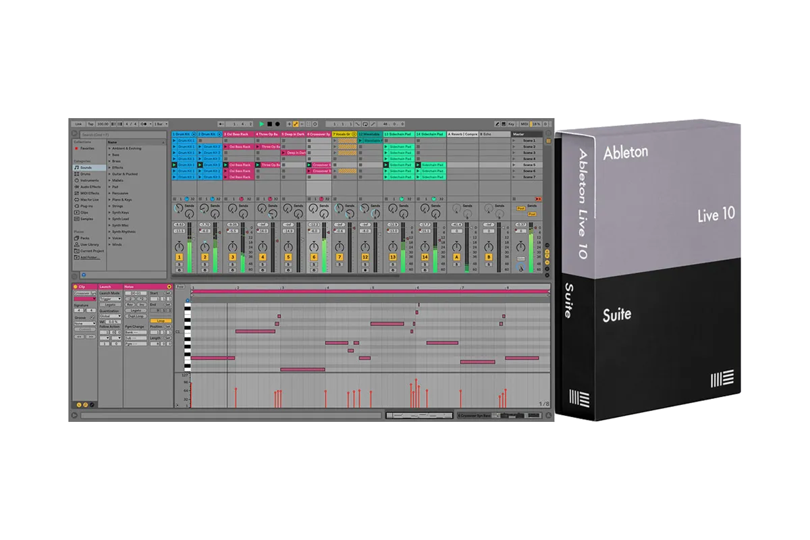This screenshot has width=810, height=540.
Task: Expand the Ambient & Evolving folder
Action: click(109, 148)
